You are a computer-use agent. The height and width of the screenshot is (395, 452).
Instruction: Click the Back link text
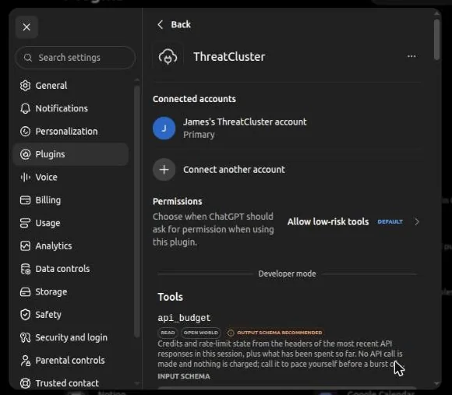coord(181,24)
